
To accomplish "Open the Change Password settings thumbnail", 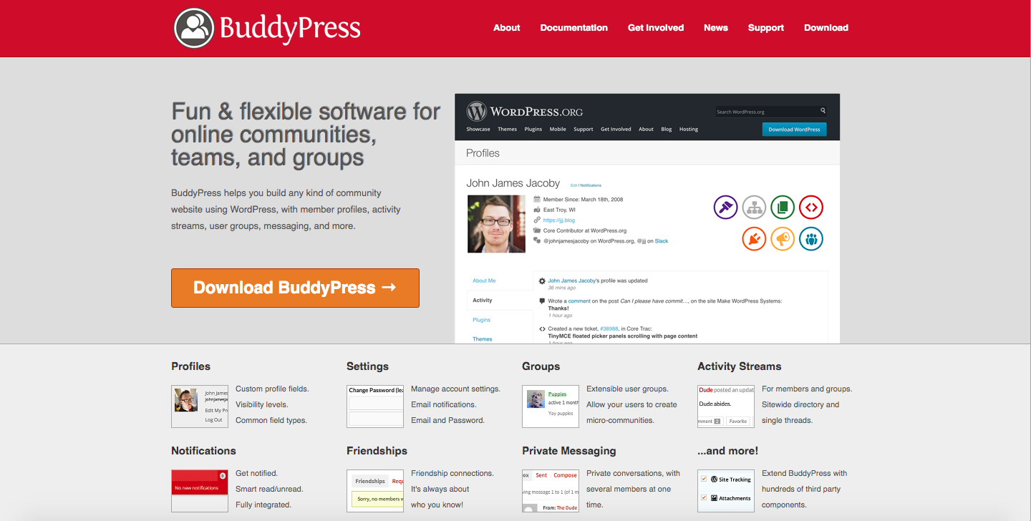I will point(375,406).
